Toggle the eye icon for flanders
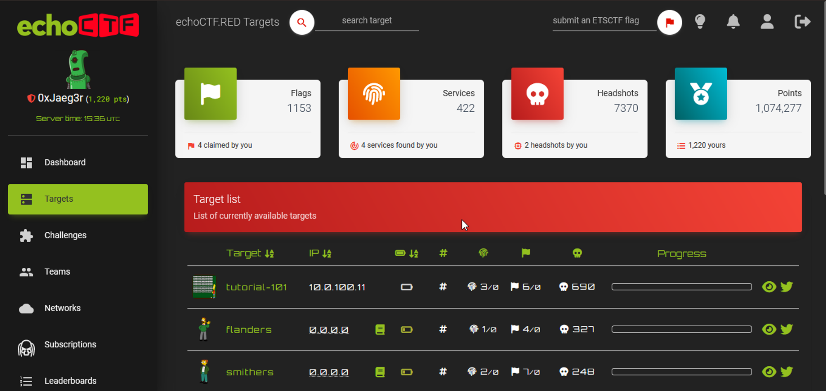Image resolution: width=826 pixels, height=391 pixels. [769, 329]
